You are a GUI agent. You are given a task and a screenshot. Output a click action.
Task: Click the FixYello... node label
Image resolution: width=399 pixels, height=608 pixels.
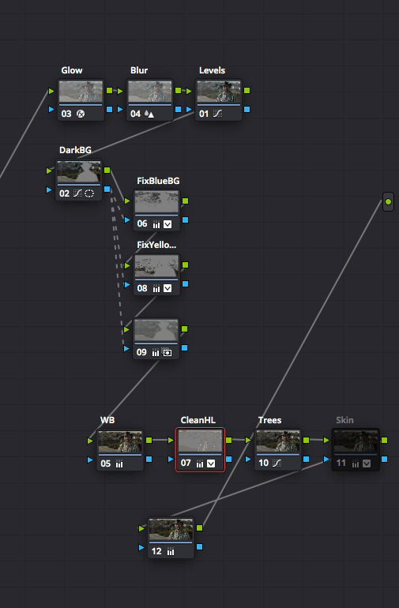pos(156,245)
